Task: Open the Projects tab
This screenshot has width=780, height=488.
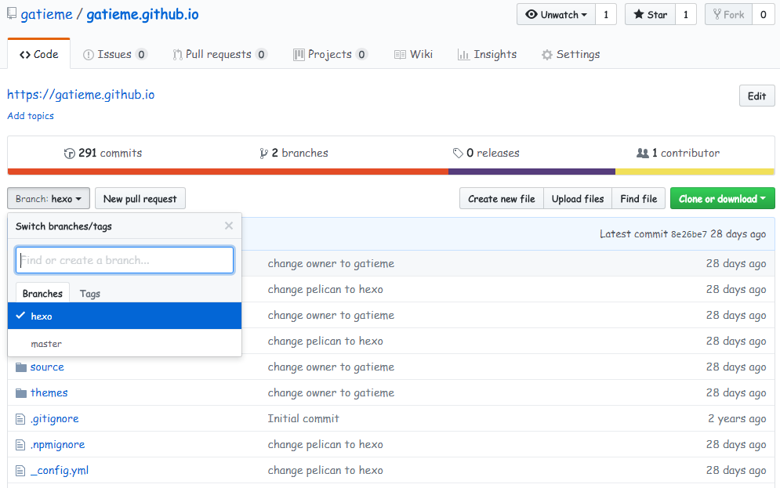Action: [x=330, y=54]
